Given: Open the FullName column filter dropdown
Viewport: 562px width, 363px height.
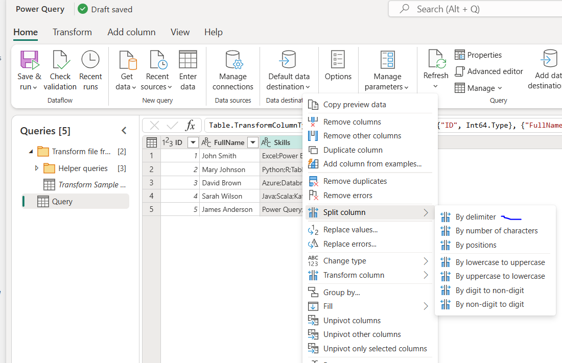Looking at the screenshot, I should pos(252,142).
